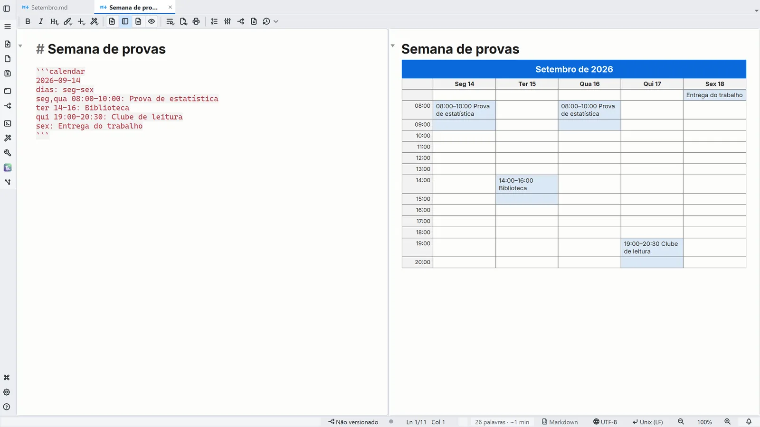
Task: Toggle bold formatting in toolbar
Action: (28, 21)
